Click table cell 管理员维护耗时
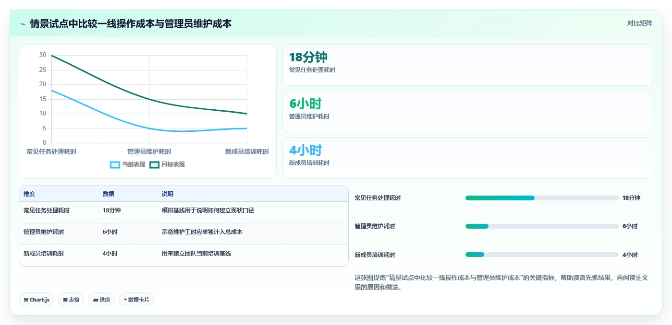Viewport: 672px width, 325px height. (x=44, y=232)
